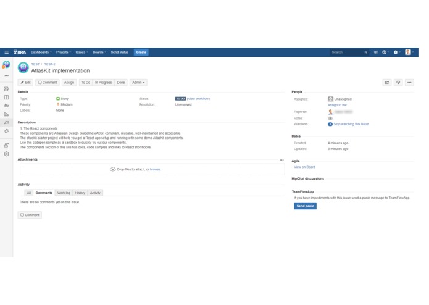The height and width of the screenshot is (305, 429).
Task: Open the hamburger sidebar menu
Action: click(x=7, y=52)
